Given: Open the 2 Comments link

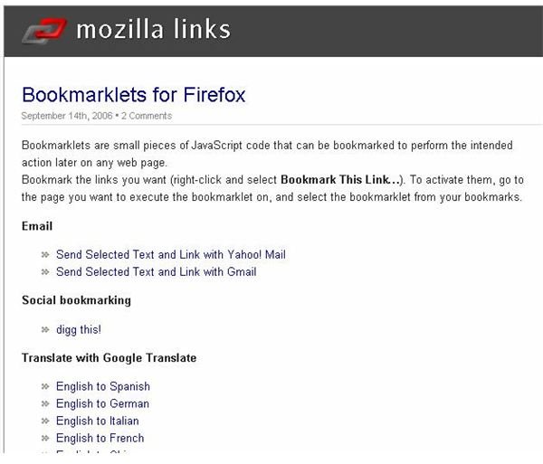Looking at the screenshot, I should click(x=147, y=116).
